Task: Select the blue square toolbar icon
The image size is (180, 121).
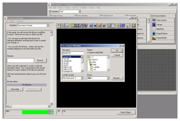Action: [95, 25]
